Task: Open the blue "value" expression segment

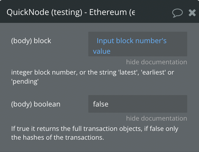Action: [x=102, y=51]
